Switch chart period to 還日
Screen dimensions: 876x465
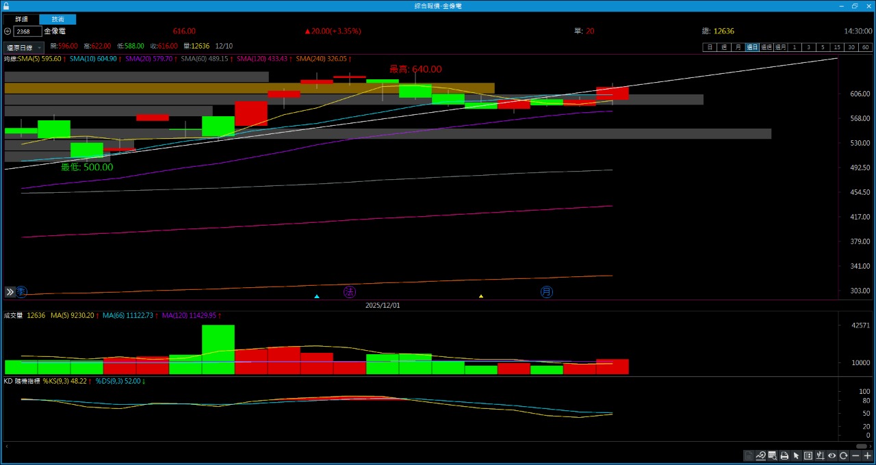point(752,47)
